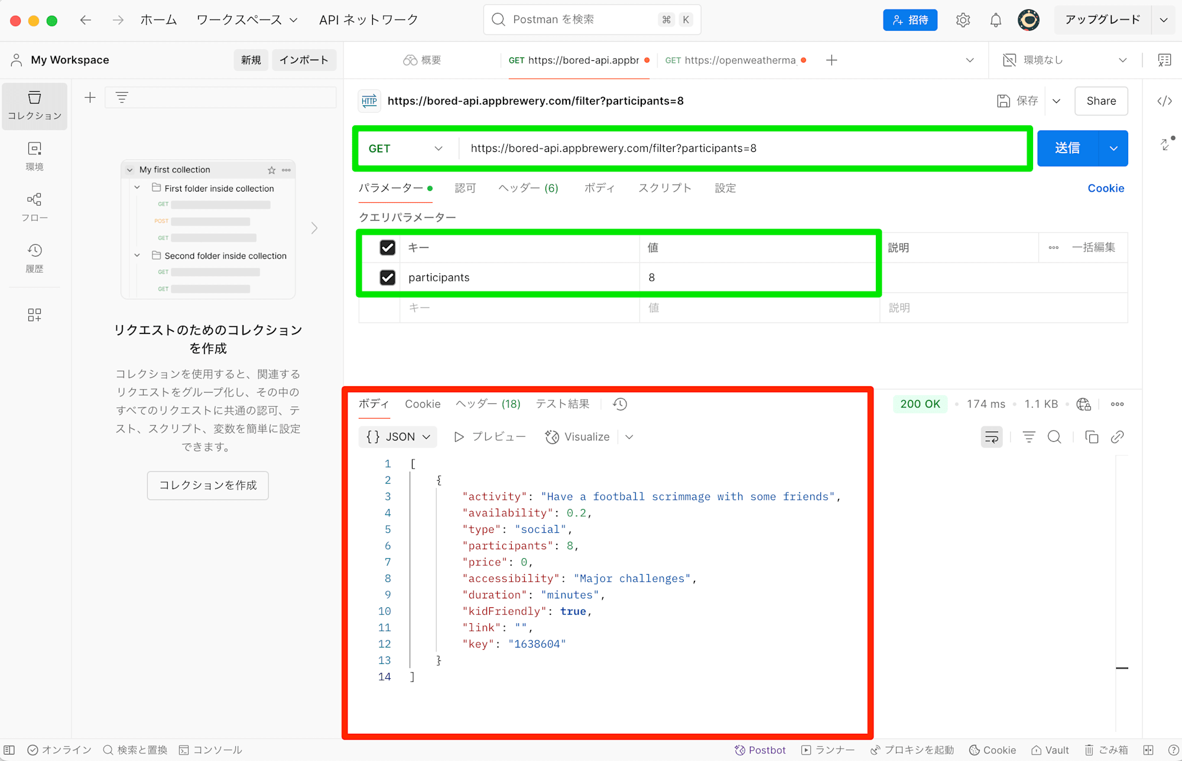
Task: Open the Cookie link by parameters
Action: (1106, 188)
